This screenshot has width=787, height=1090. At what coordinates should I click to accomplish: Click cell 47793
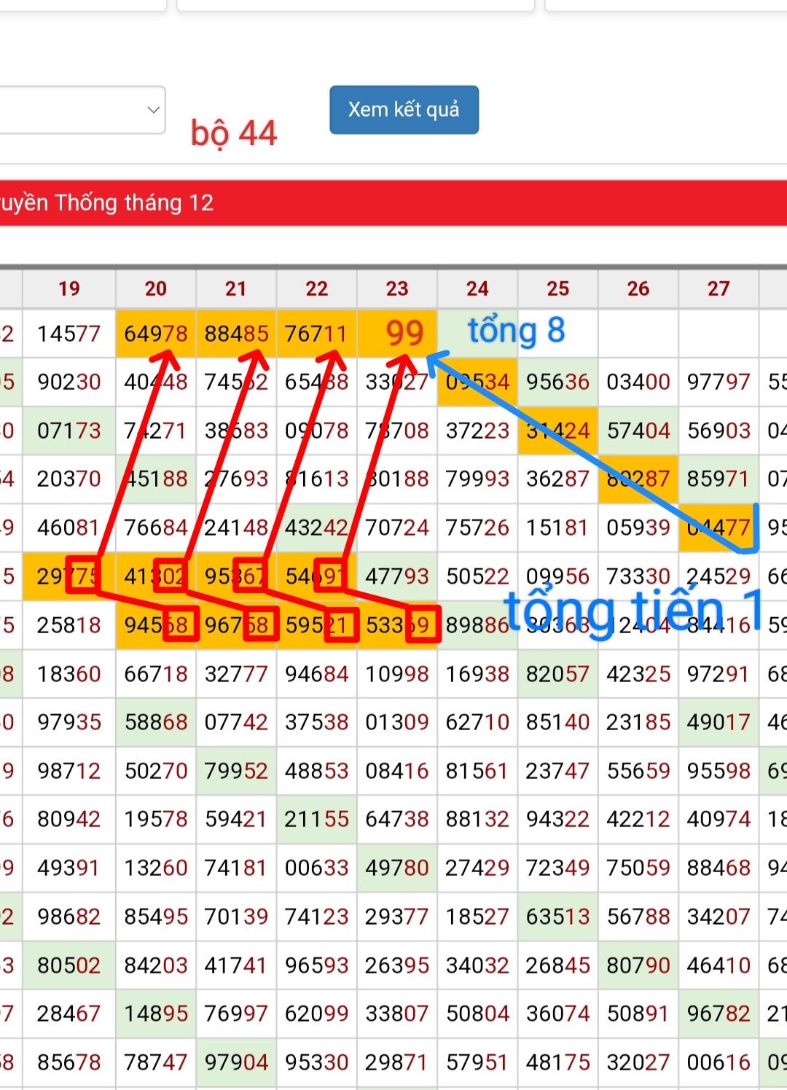point(397,576)
